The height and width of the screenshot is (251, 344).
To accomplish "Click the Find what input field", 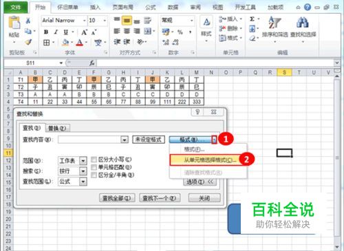I will pyautogui.click(x=89, y=140).
